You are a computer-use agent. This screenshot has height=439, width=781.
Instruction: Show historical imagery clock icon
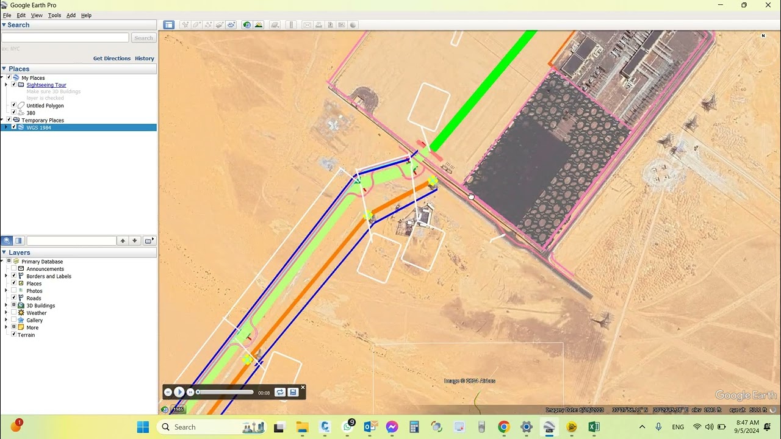tap(247, 25)
